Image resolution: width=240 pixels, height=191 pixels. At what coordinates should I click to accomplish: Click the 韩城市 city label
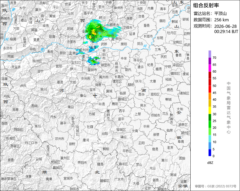5,18
